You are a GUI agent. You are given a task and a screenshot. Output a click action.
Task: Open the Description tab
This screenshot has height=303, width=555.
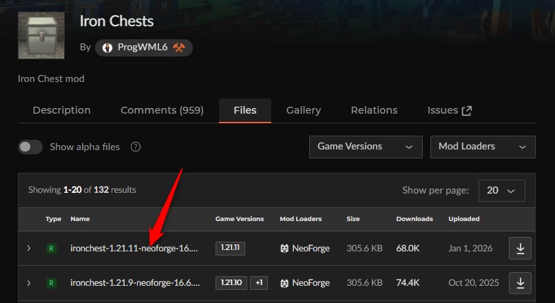61,110
